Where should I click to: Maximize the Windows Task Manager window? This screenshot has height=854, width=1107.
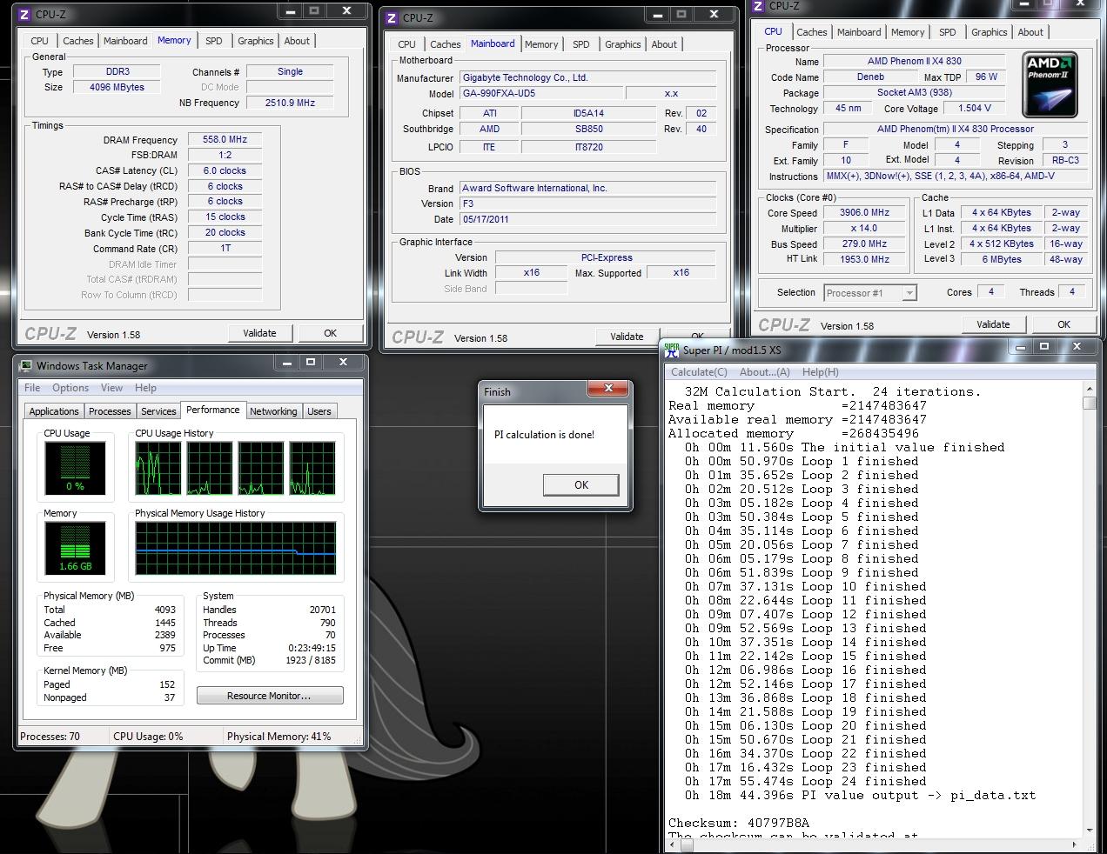pos(311,363)
